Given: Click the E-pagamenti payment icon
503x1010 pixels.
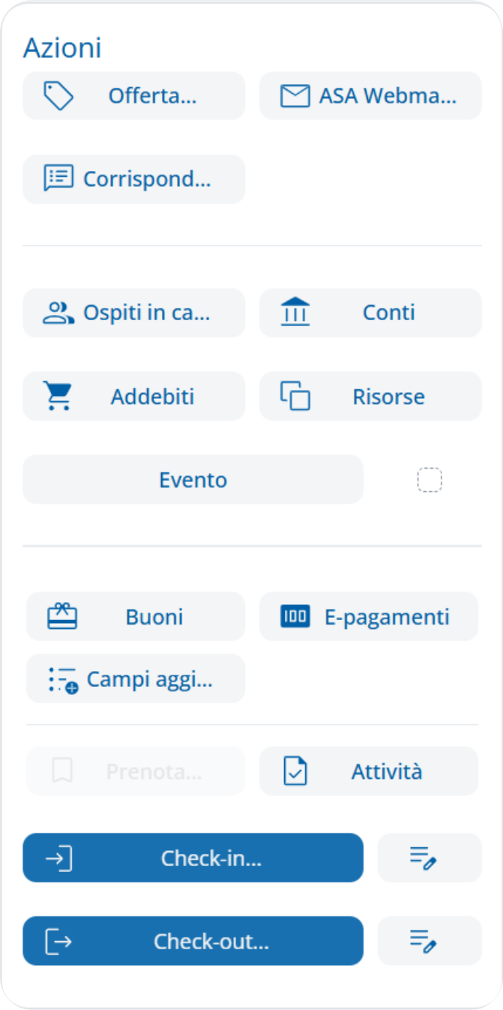Looking at the screenshot, I should pyautogui.click(x=295, y=616).
